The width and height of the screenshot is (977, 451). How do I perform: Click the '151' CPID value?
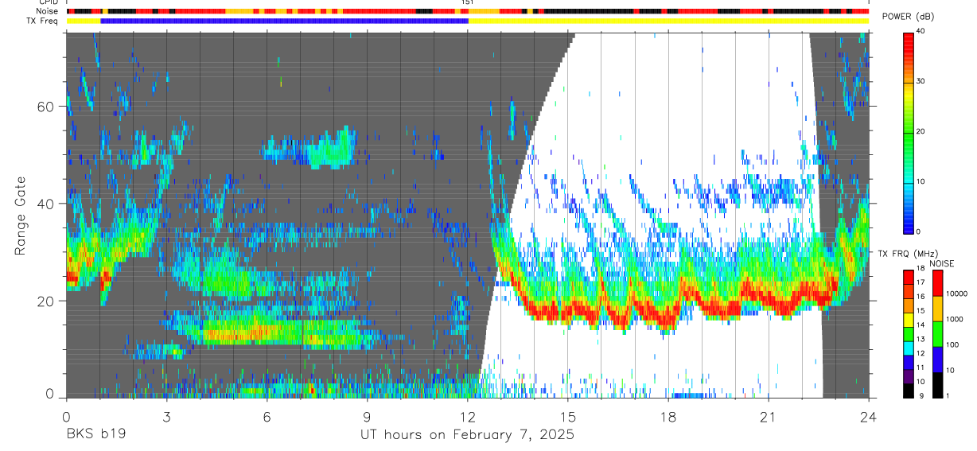tap(468, 3)
